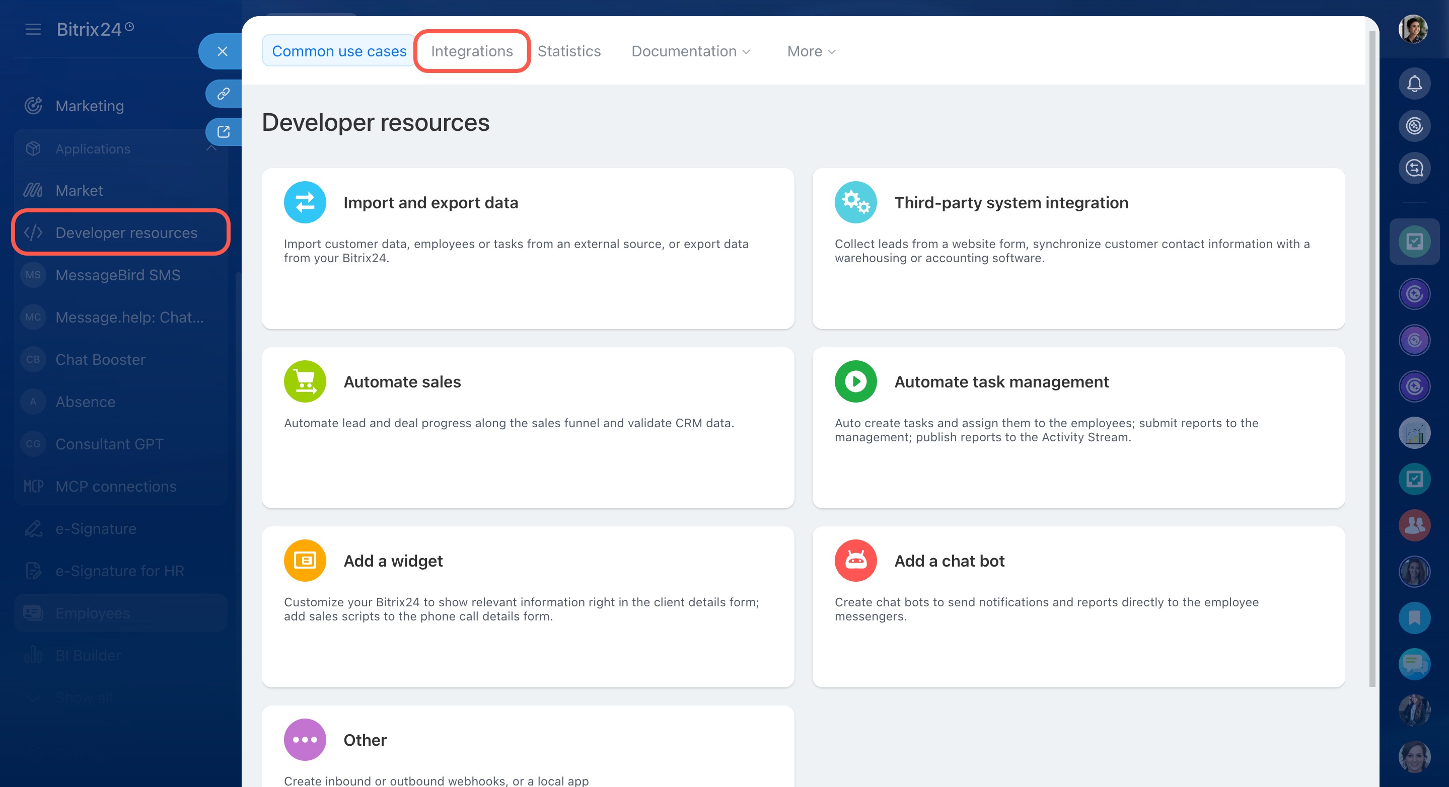Viewport: 1449px width, 787px height.
Task: Click the notifications bell icon
Action: click(1414, 84)
